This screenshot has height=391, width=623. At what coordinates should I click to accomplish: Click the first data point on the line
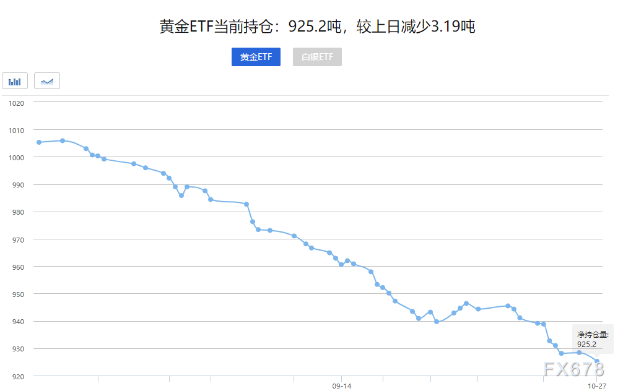pyautogui.click(x=39, y=142)
